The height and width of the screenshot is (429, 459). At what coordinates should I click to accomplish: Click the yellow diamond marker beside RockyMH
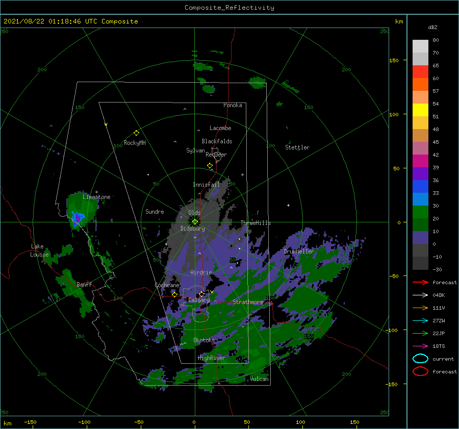coord(136,133)
